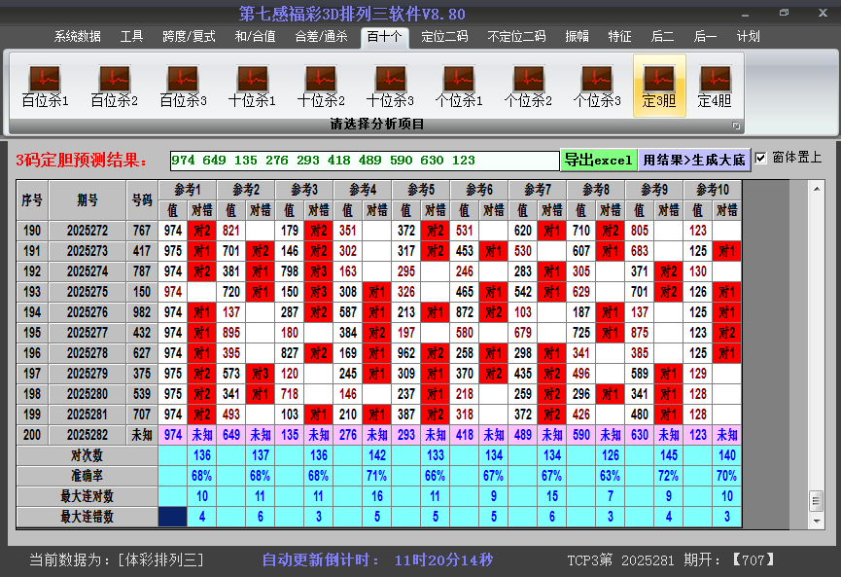Switch to the 定位二码 tab

444,37
